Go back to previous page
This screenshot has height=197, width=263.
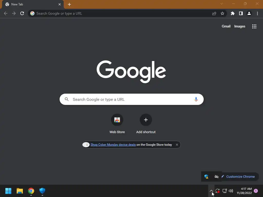pyautogui.click(x=6, y=13)
